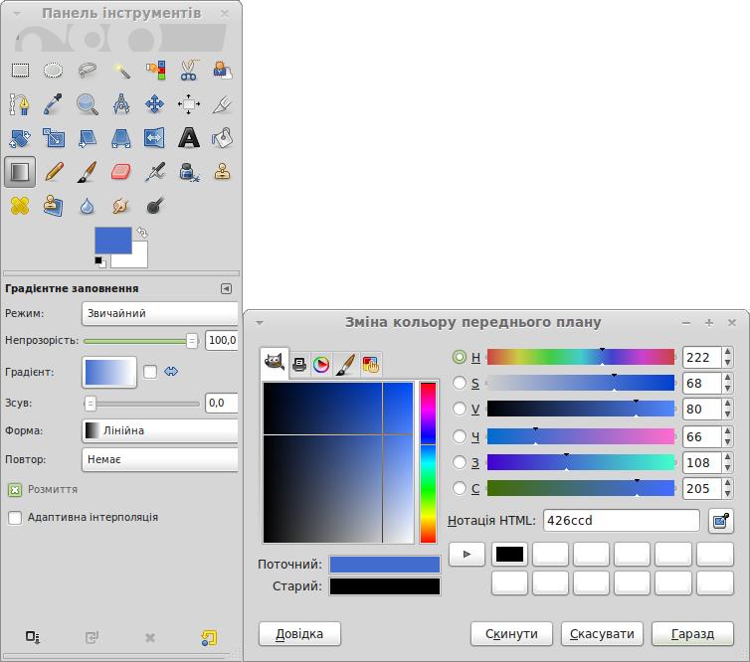This screenshot has width=750, height=662.
Task: Select the Rotate tool
Action: pos(20,138)
